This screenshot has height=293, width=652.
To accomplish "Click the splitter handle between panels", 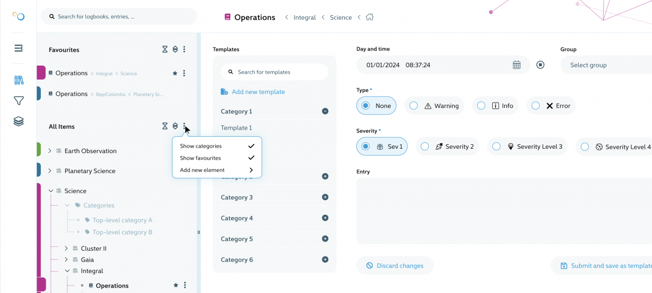I will point(199,232).
